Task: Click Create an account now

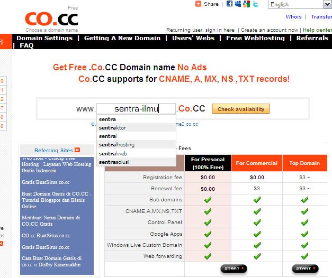Action: click(270, 30)
